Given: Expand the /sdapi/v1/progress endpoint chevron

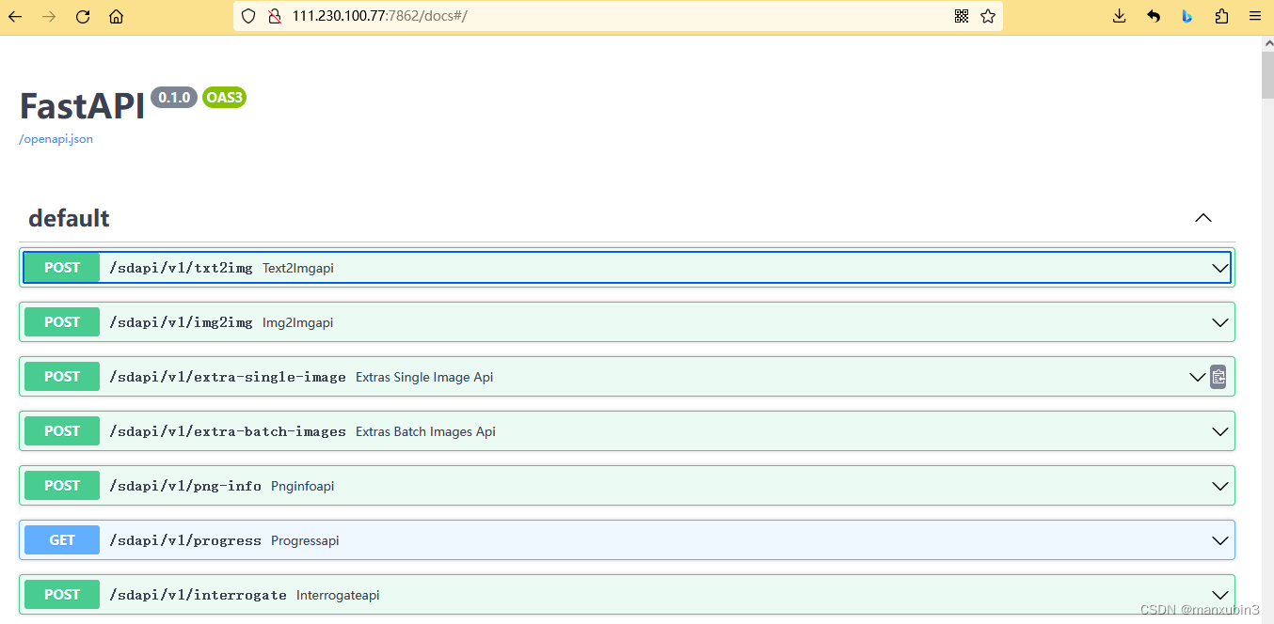Looking at the screenshot, I should pyautogui.click(x=1220, y=540).
